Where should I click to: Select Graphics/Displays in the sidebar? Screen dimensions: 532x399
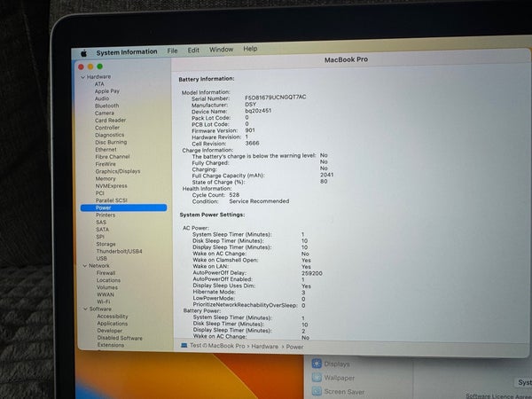118,171
